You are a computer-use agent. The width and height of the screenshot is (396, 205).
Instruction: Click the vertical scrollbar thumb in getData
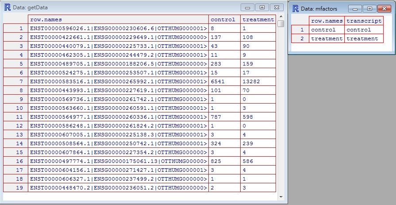pyautogui.click(x=281, y=23)
